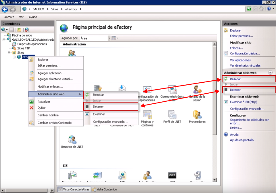Open the connect icon dropdown in Conexiones
The width and height of the screenshot is (276, 193).
[7, 30]
